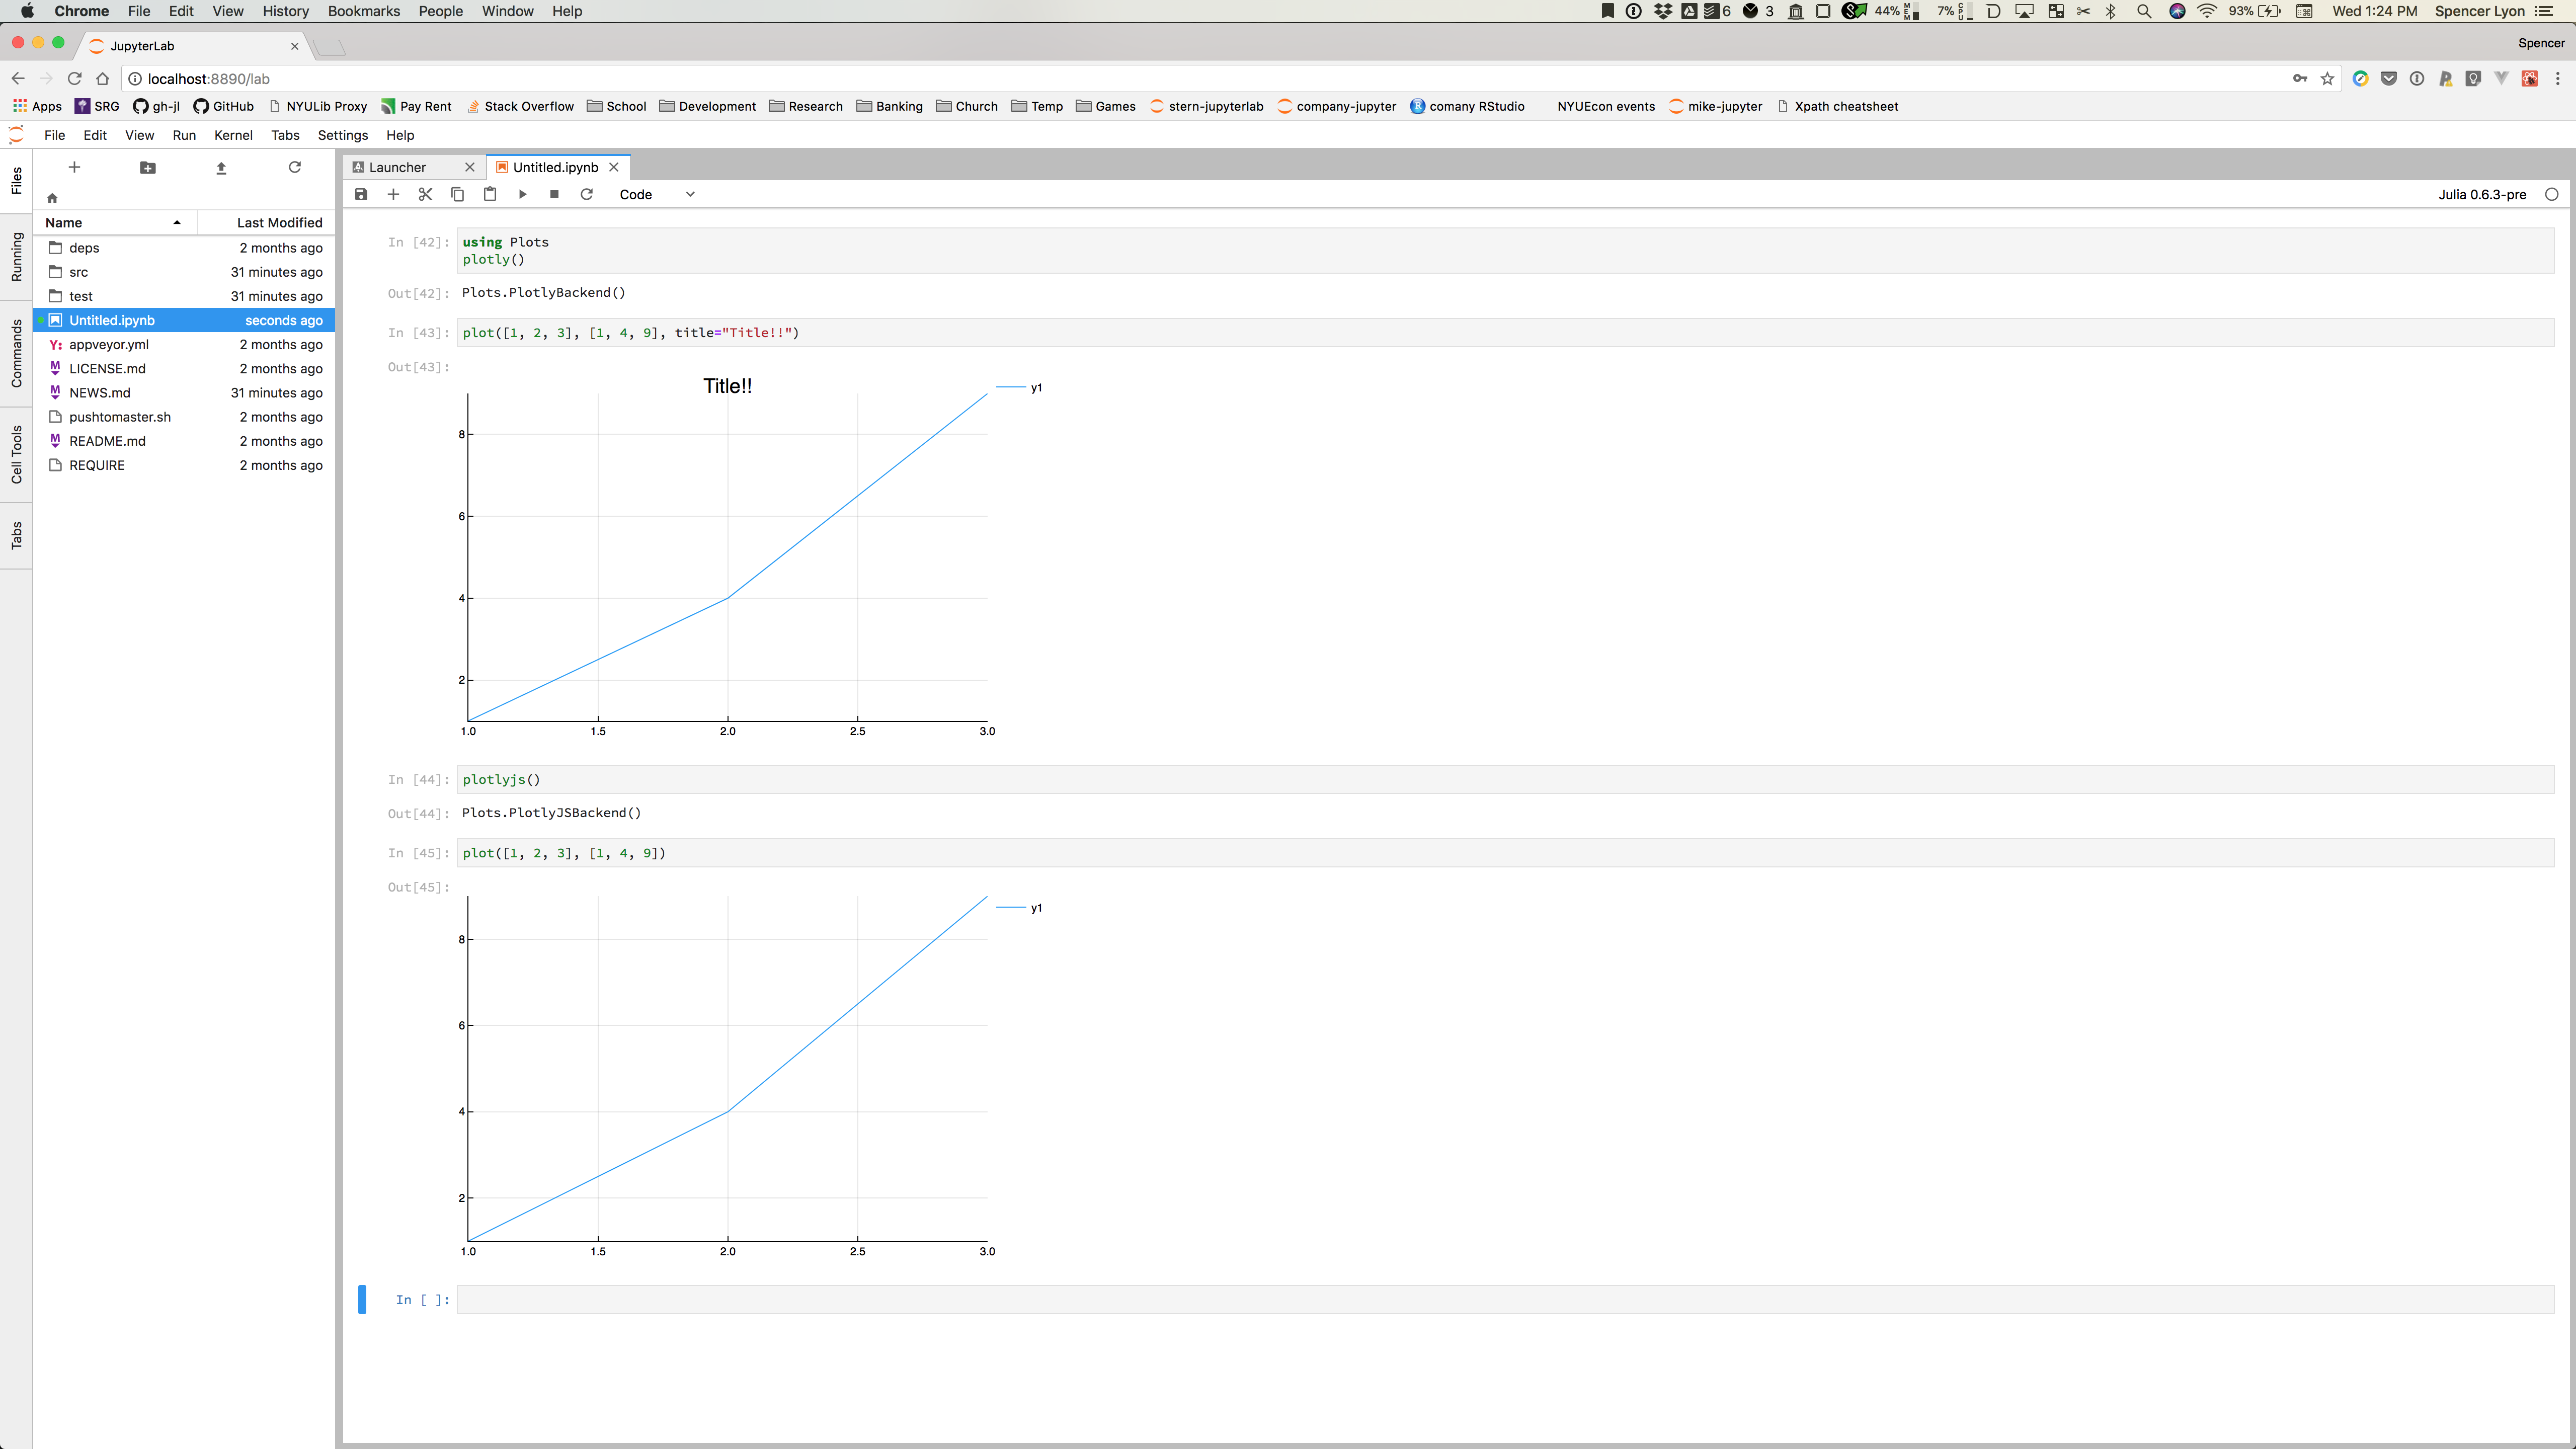Save the notebook with the floppy icon
2576x1449 pixels.
tap(361, 194)
